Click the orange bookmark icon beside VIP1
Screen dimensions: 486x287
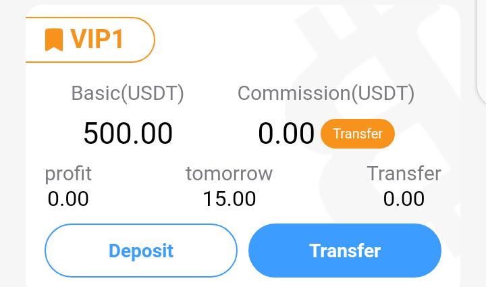[x=54, y=40]
